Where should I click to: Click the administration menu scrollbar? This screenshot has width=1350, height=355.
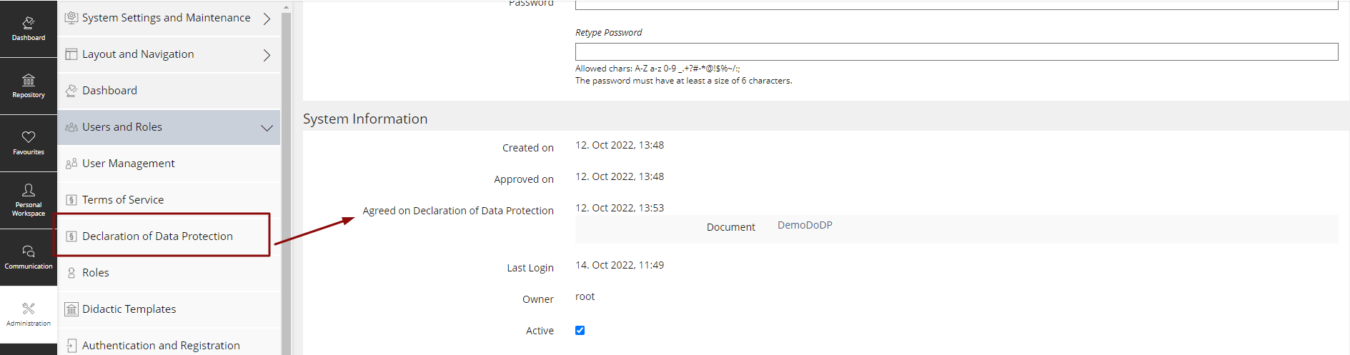point(286,179)
